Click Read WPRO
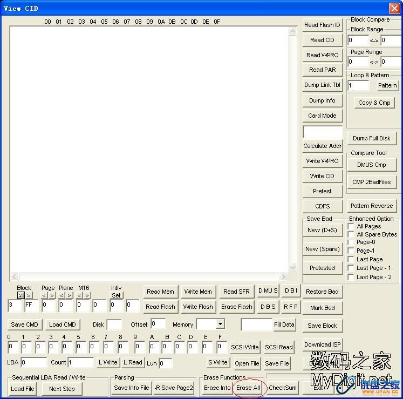The height and width of the screenshot is (399, 403). pyautogui.click(x=322, y=55)
